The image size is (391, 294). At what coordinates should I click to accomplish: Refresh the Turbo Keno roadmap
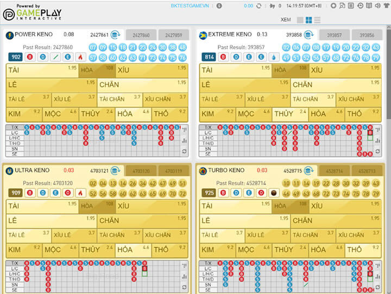click(x=377, y=287)
